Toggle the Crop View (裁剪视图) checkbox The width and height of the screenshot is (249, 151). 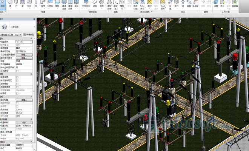point(17,77)
